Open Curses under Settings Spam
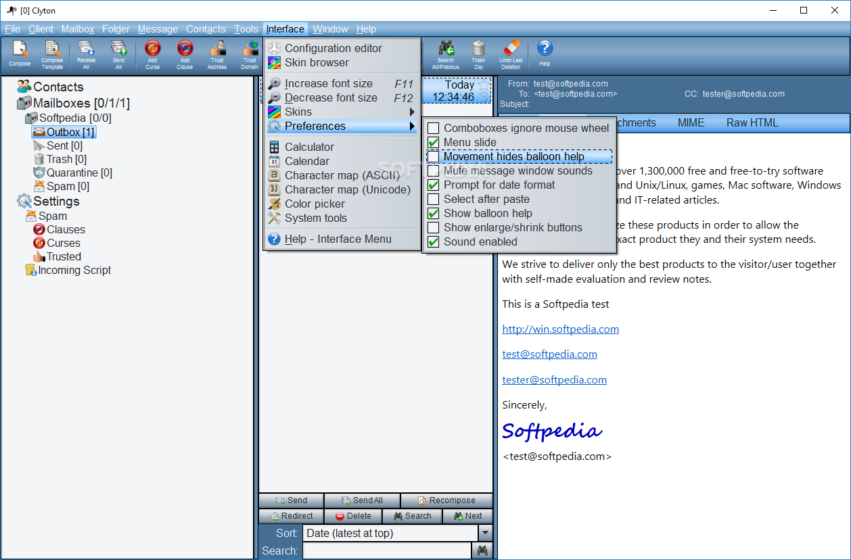This screenshot has height=560, width=851. [56, 243]
